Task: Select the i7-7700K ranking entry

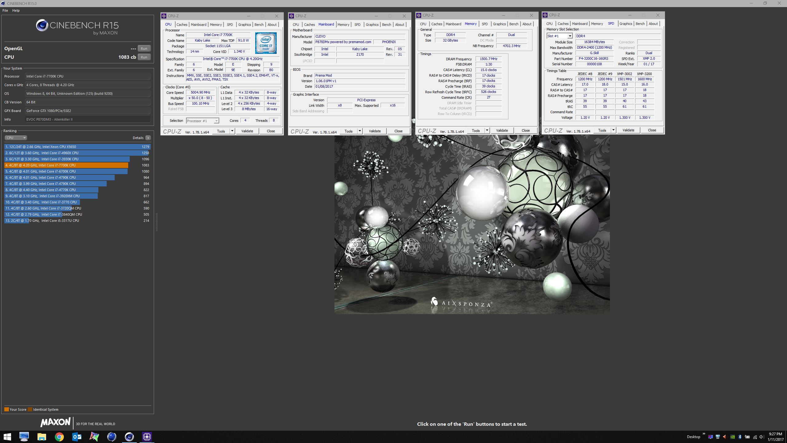Action: pyautogui.click(x=77, y=165)
